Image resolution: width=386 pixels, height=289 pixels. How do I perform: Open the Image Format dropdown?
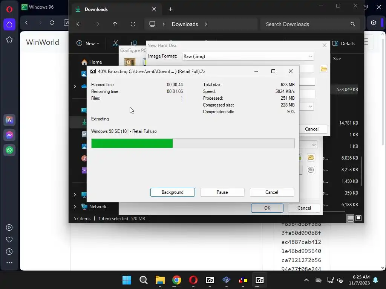pos(248,56)
